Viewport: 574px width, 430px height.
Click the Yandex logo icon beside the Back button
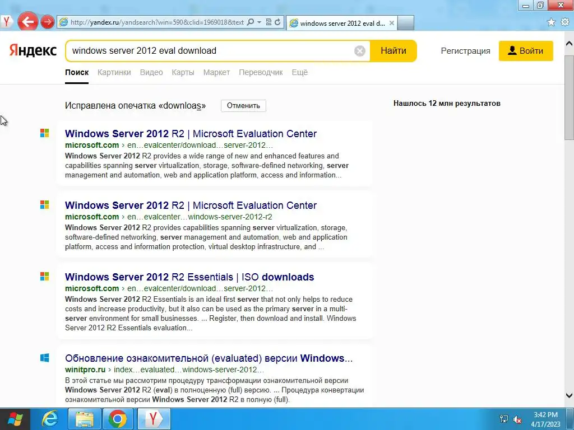point(7,22)
